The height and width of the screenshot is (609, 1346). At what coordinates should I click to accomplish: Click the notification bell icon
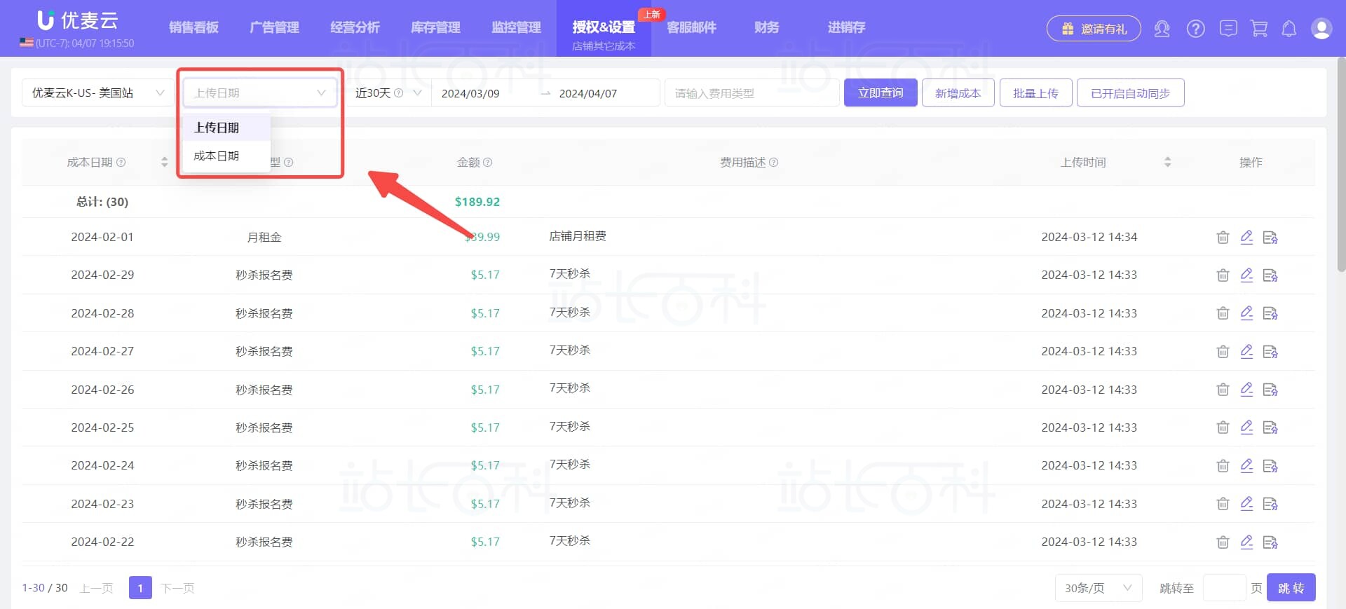point(1289,29)
